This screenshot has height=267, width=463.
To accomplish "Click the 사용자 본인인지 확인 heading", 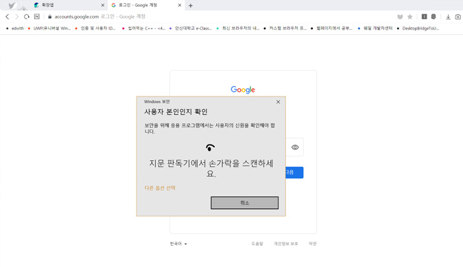I will click(x=176, y=112).
